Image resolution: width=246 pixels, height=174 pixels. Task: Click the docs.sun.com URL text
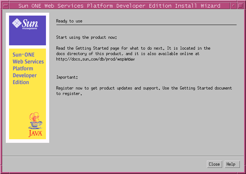click(96, 59)
